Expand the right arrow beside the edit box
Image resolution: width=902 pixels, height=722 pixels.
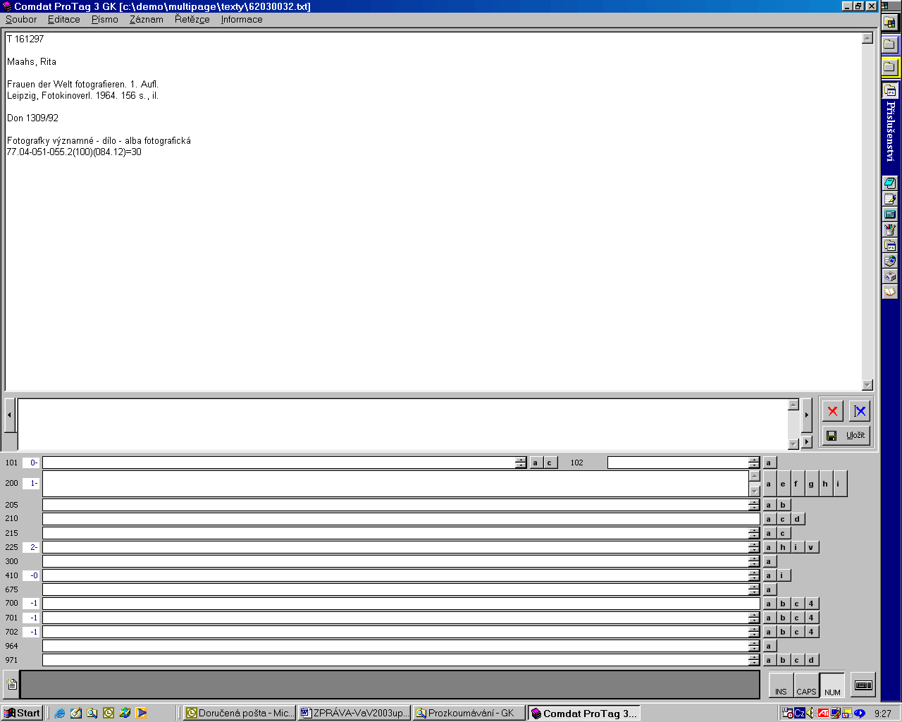point(807,415)
